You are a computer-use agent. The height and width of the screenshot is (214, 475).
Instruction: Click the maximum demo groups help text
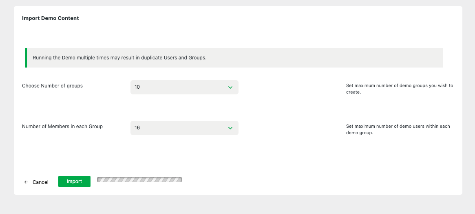(x=399, y=89)
